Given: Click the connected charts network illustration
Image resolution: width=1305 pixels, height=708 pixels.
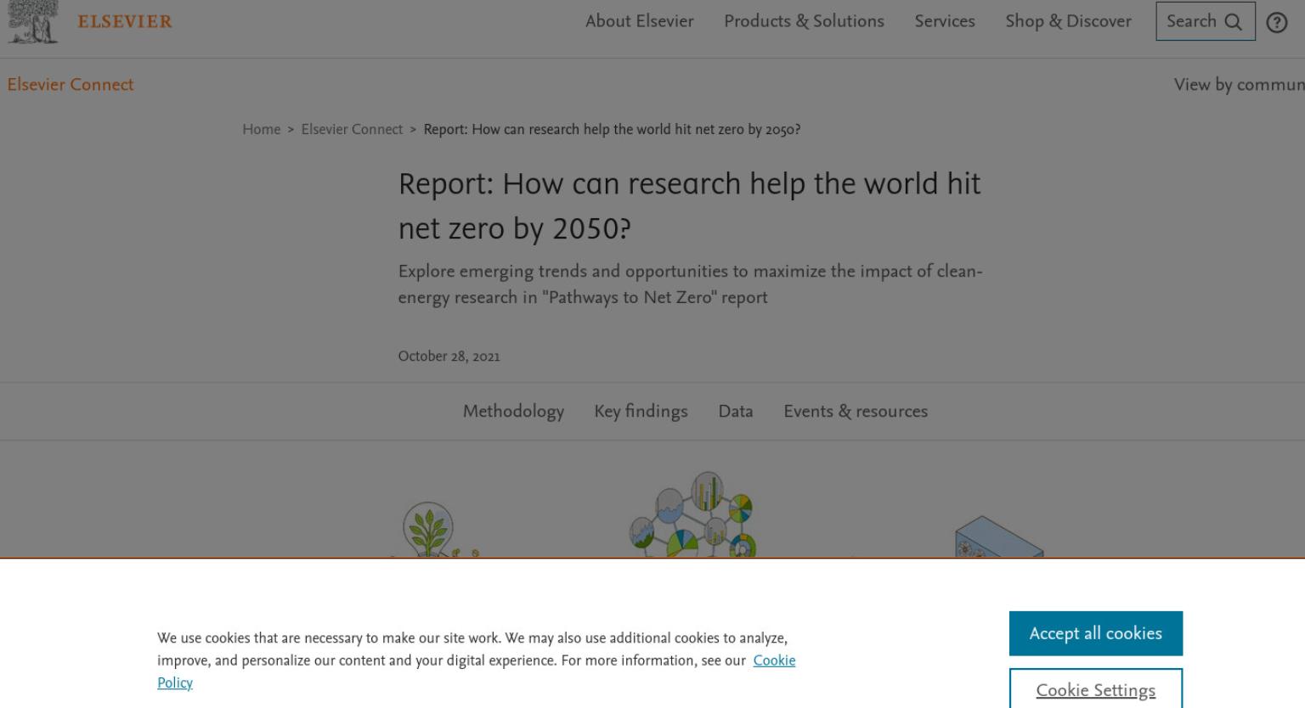Looking at the screenshot, I should (x=693, y=514).
